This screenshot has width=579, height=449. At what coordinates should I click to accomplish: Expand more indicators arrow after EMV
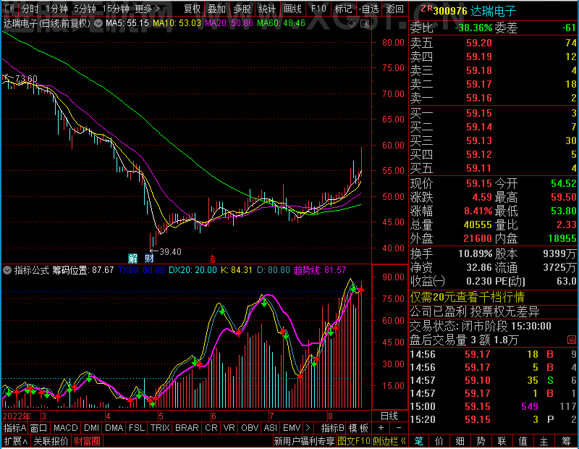pos(308,428)
